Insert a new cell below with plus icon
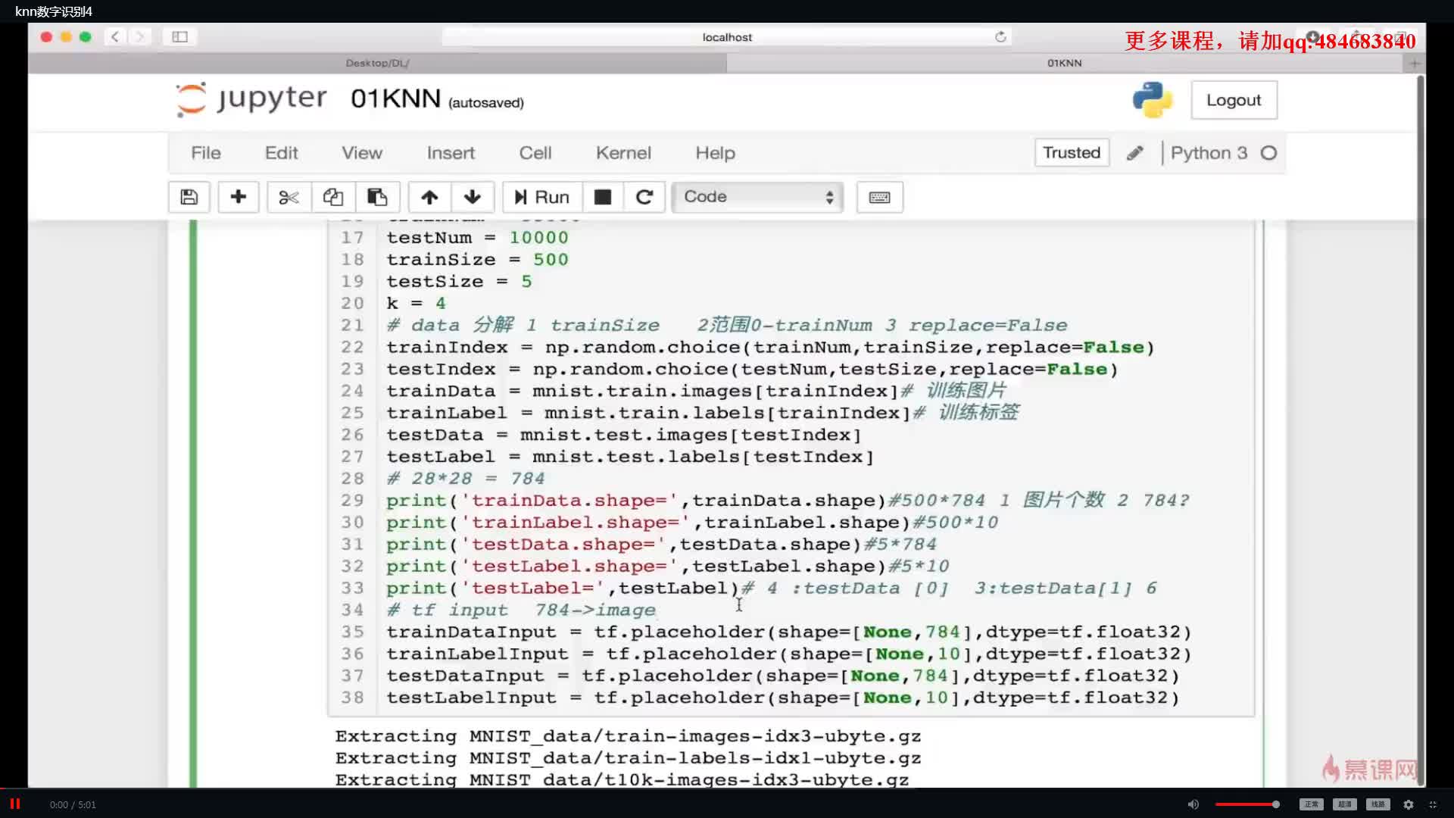Viewport: 1454px width, 818px height. click(x=238, y=197)
